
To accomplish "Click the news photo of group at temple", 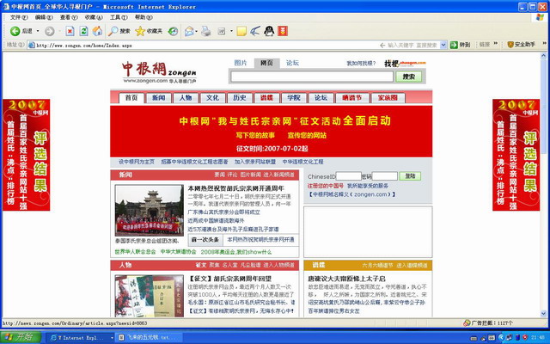I will point(149,210).
